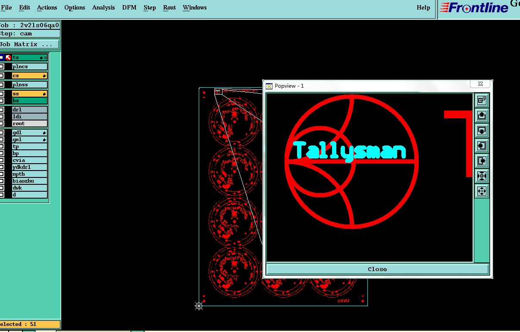
Task: Open the Actions menu
Action: click(47, 7)
